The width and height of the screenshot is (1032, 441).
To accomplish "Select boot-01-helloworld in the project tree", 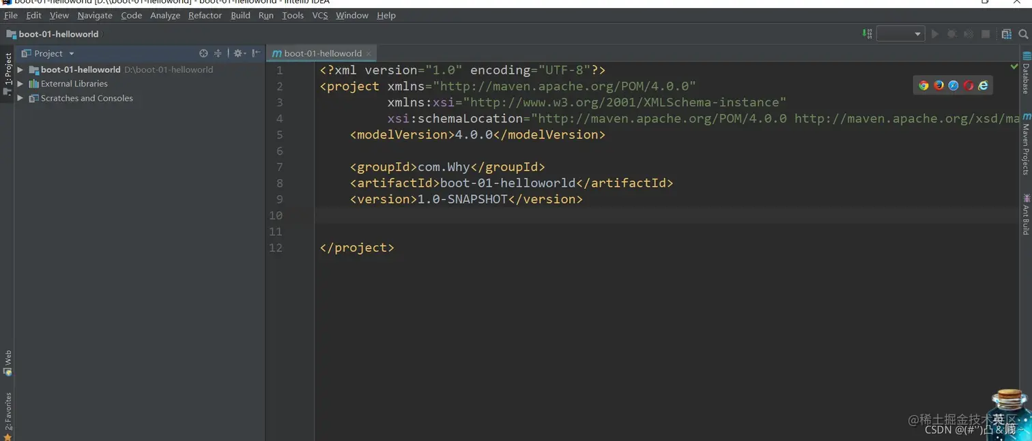I will coord(81,70).
